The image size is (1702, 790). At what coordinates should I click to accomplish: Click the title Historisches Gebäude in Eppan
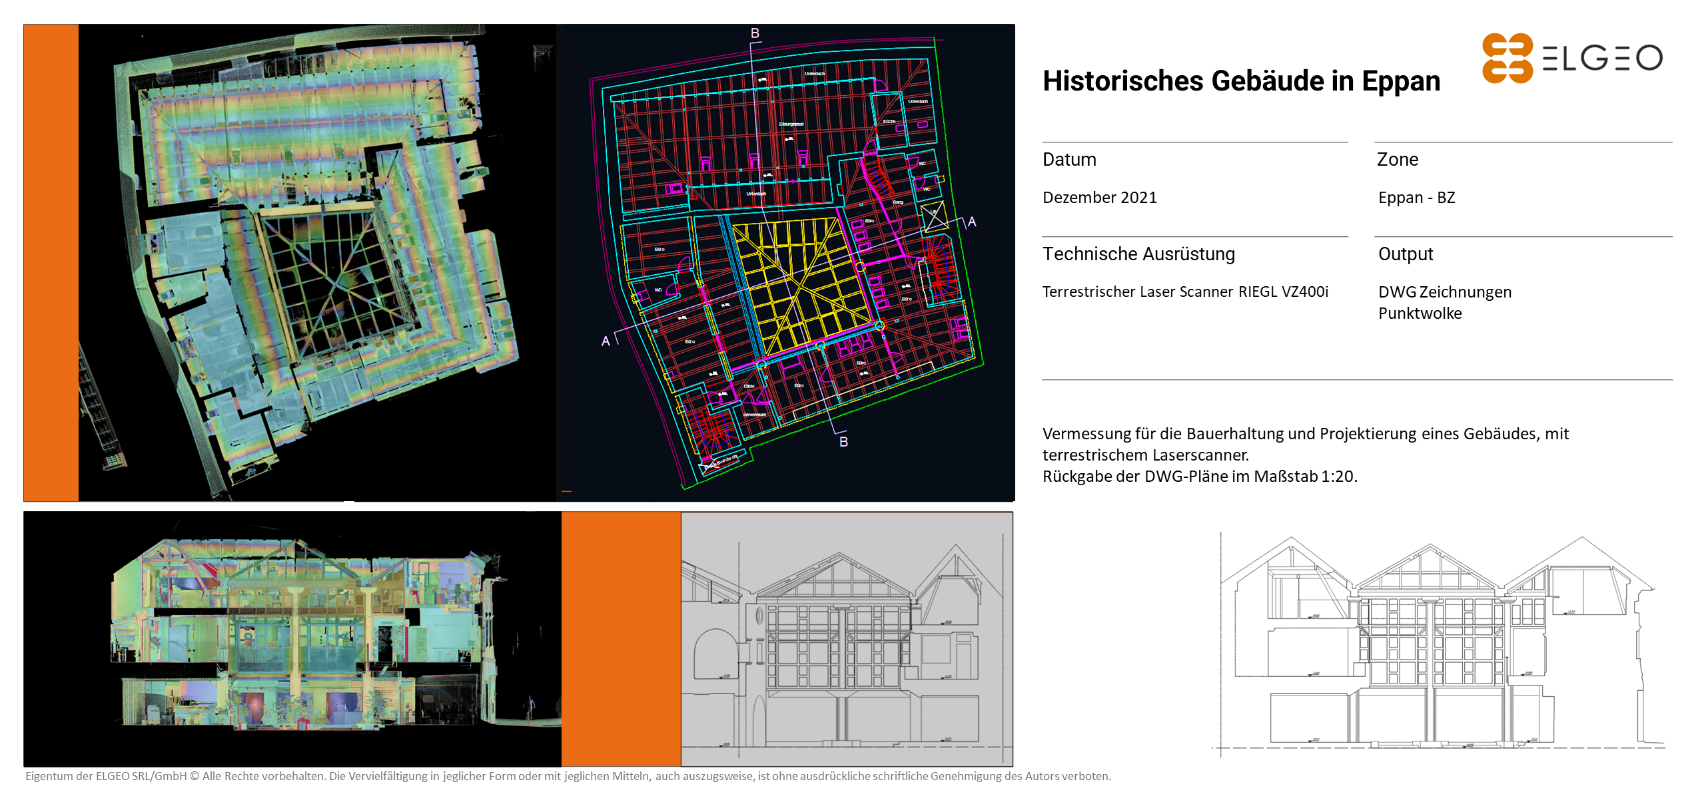point(1241,81)
